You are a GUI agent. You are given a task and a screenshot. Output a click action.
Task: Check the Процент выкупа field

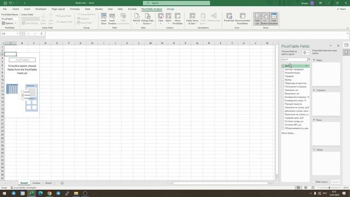(283, 104)
